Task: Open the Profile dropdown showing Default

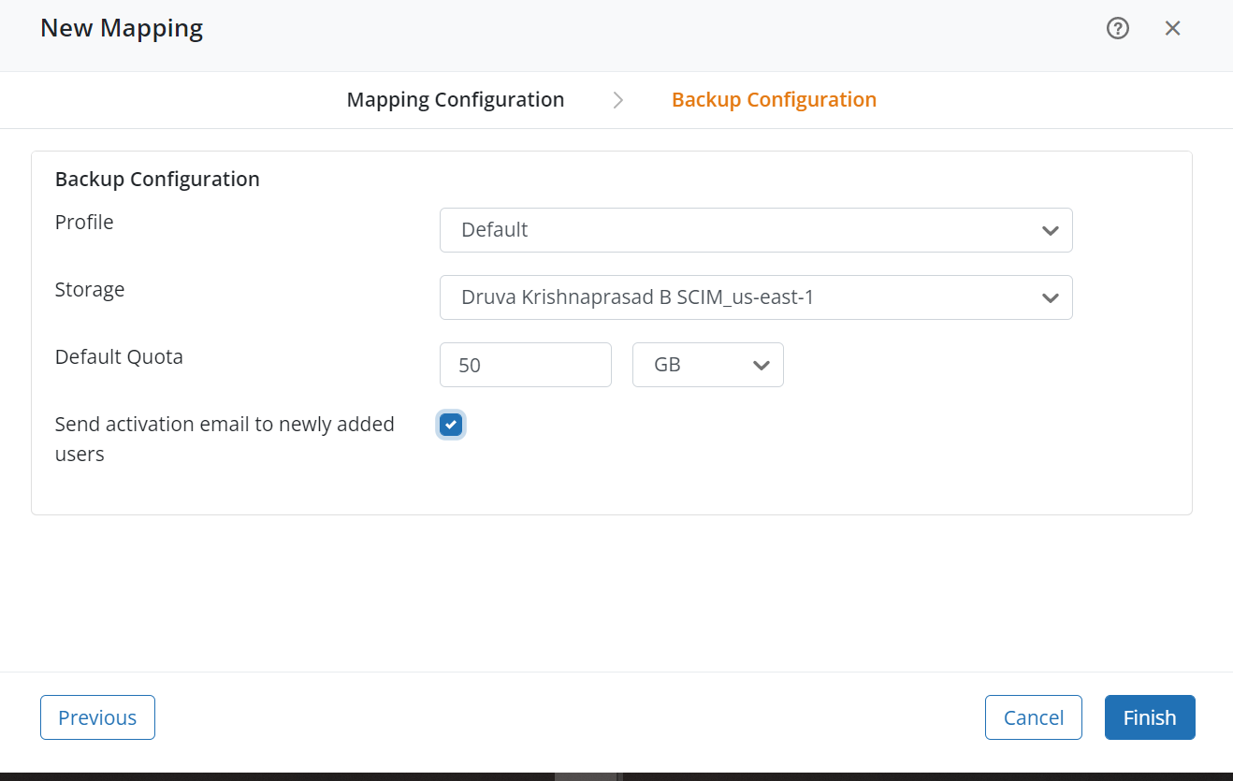Action: click(739, 230)
